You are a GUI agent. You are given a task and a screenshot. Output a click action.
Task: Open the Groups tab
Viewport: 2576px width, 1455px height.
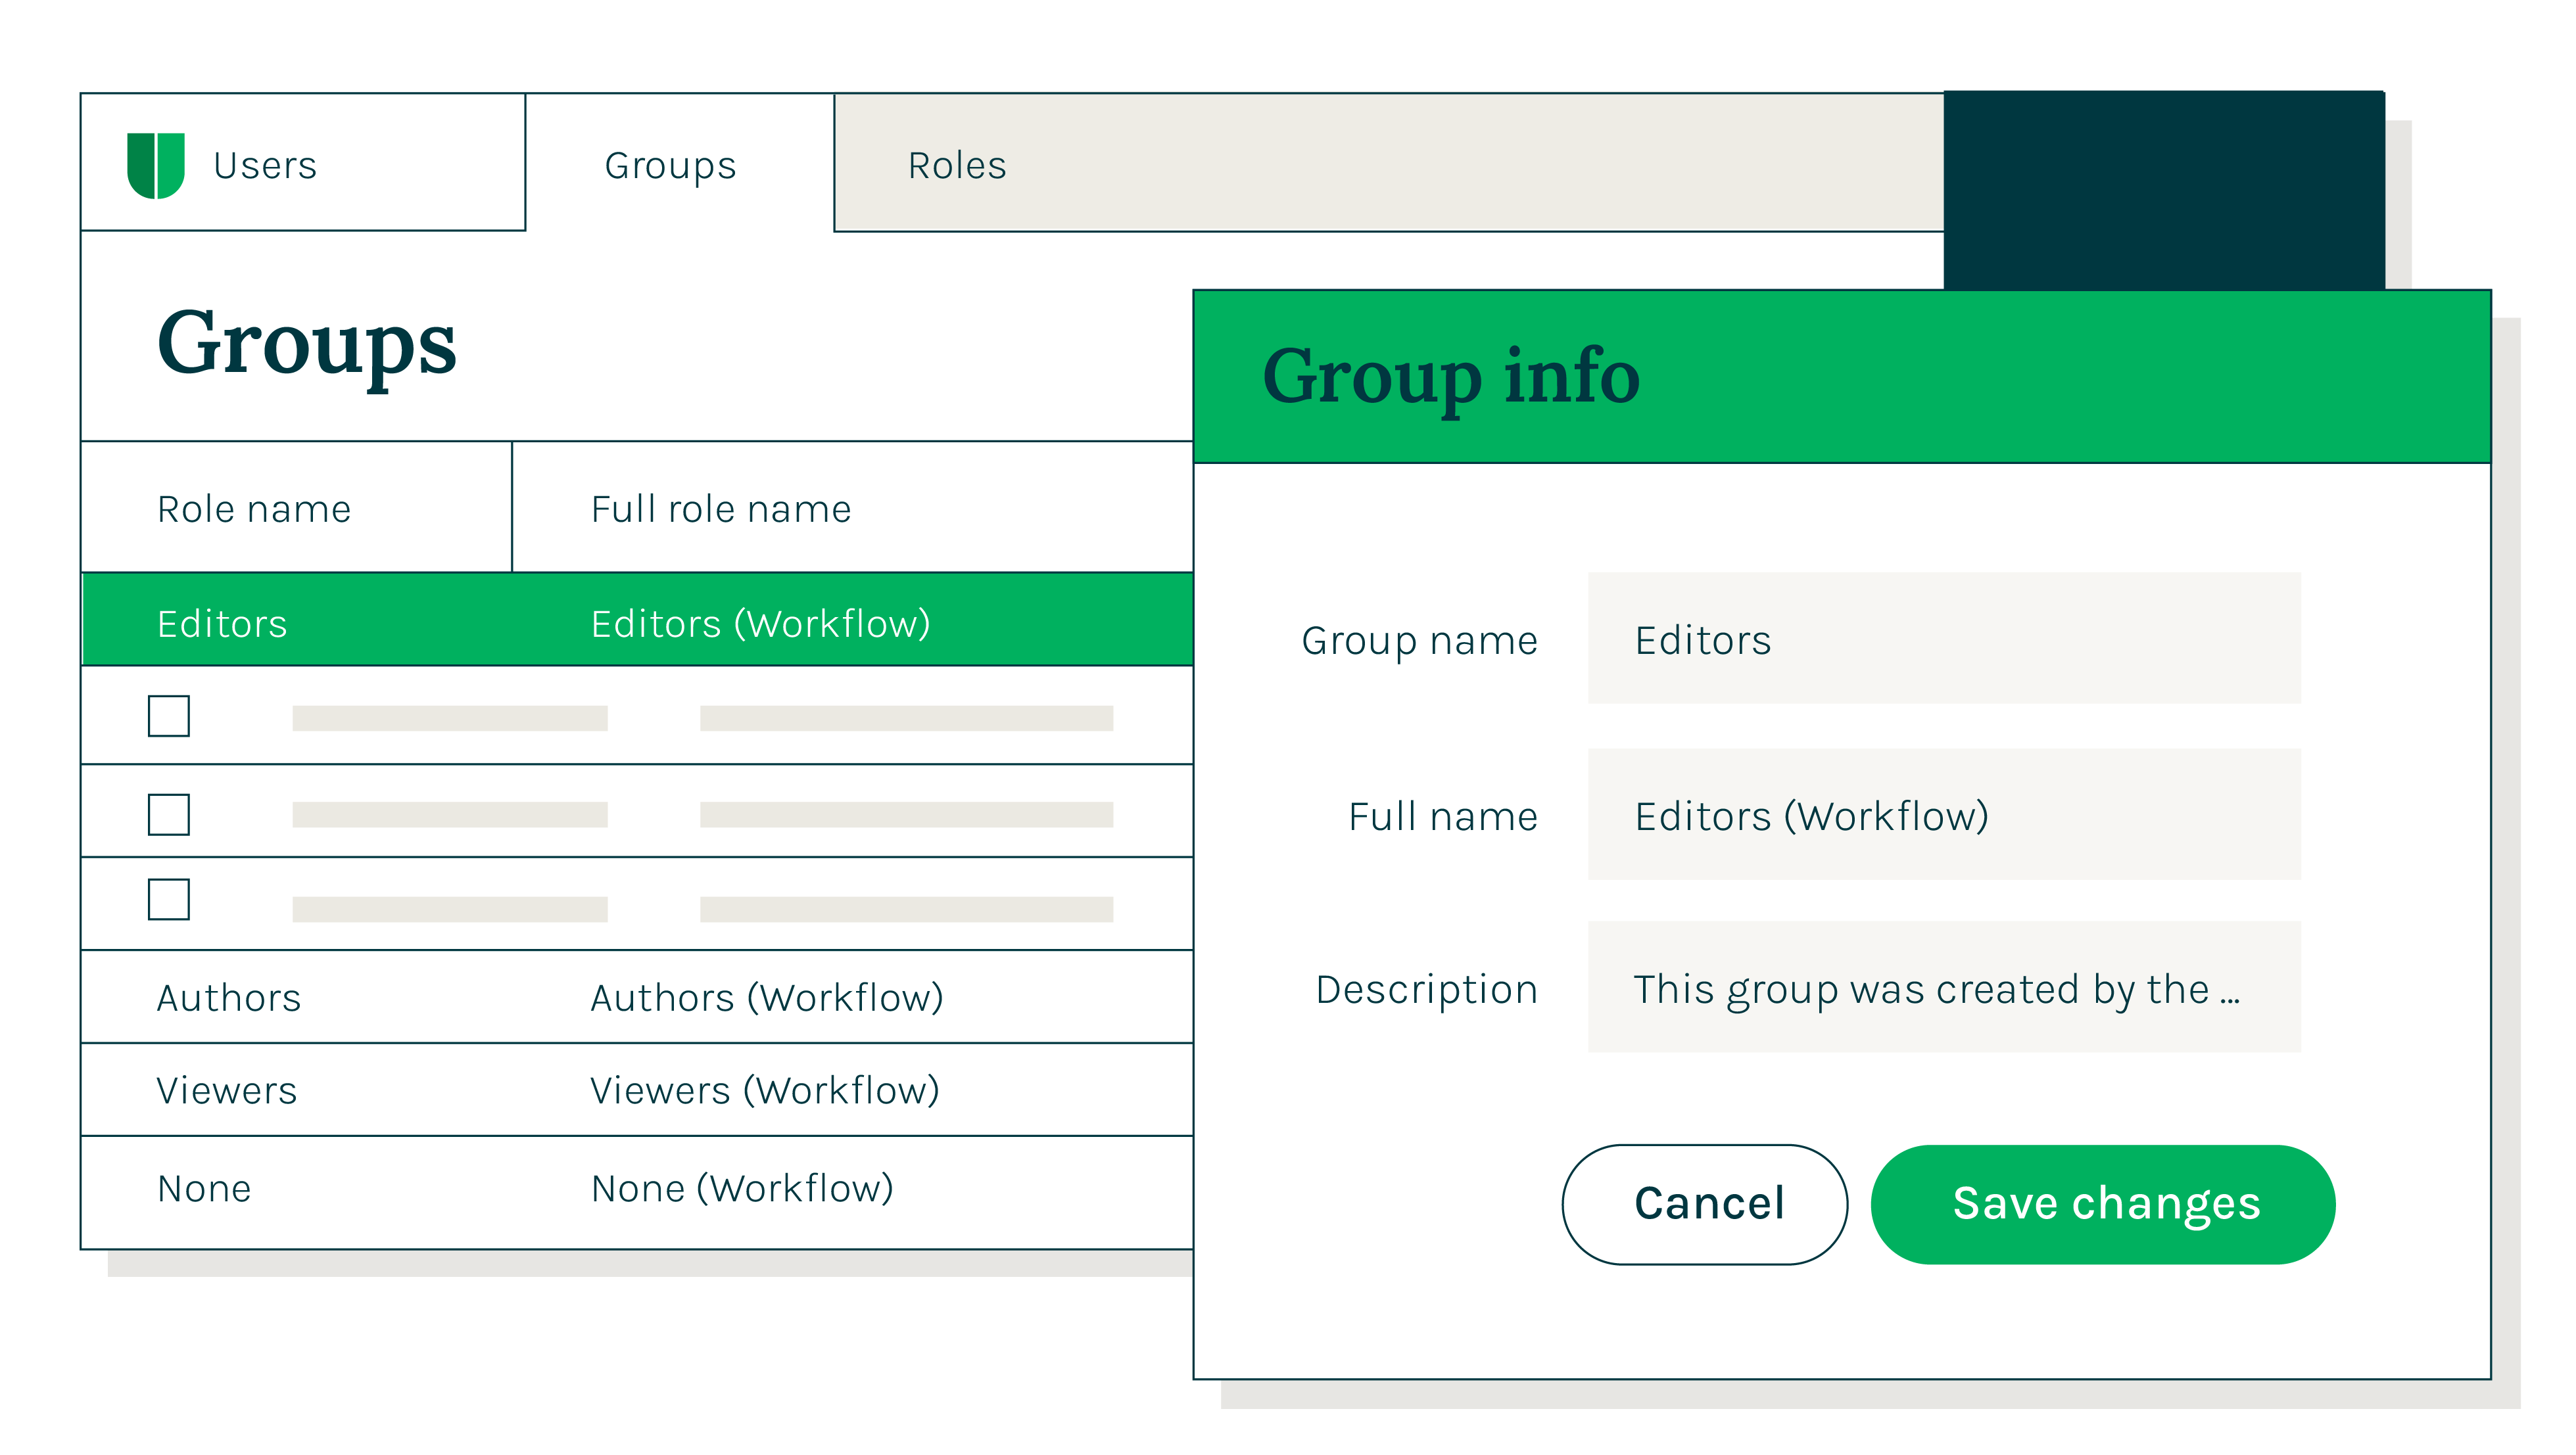click(668, 165)
